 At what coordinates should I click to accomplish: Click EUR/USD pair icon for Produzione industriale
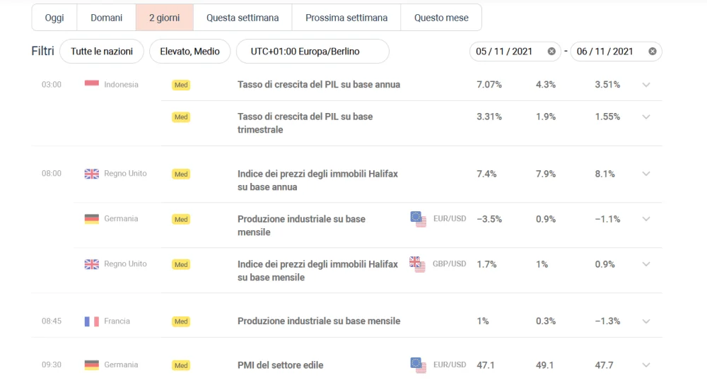(x=418, y=219)
